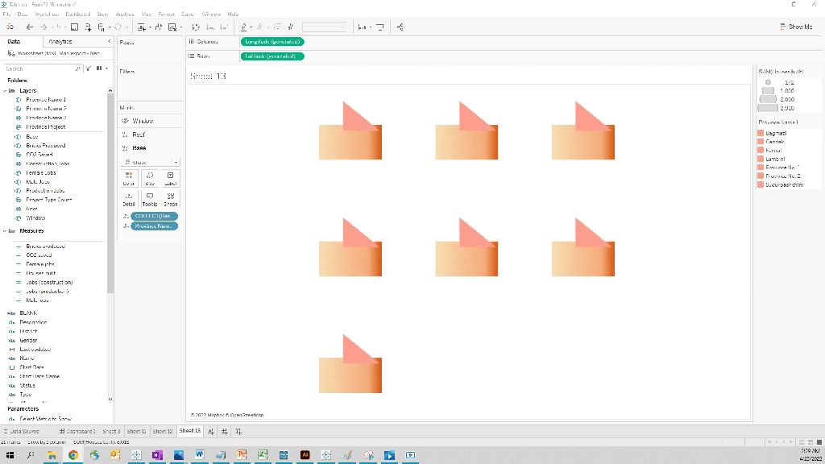Click the Share workbook toolbar icon
The width and height of the screenshot is (825, 464).
pos(400,27)
